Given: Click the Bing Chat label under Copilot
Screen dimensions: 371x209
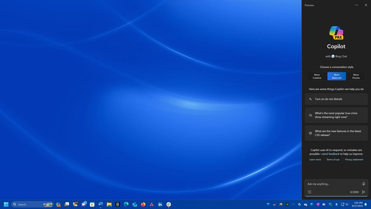Looking at the screenshot, I should tap(341, 56).
